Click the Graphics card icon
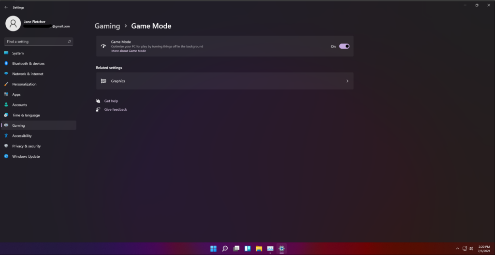This screenshot has width=495, height=255. (x=103, y=81)
